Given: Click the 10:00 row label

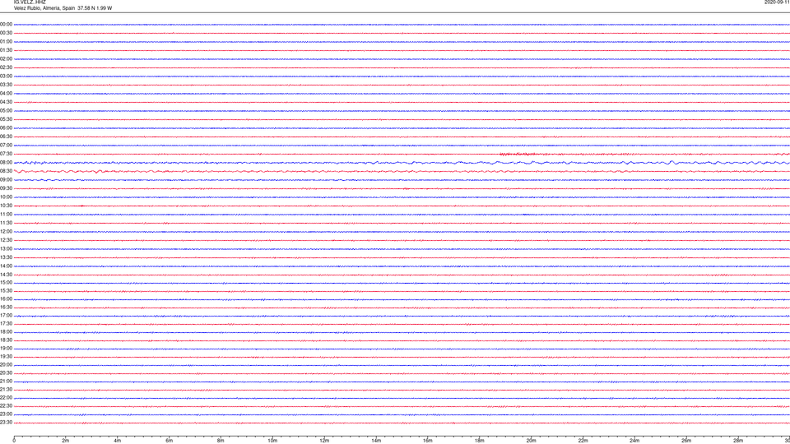Looking at the screenshot, I should click(6, 197).
